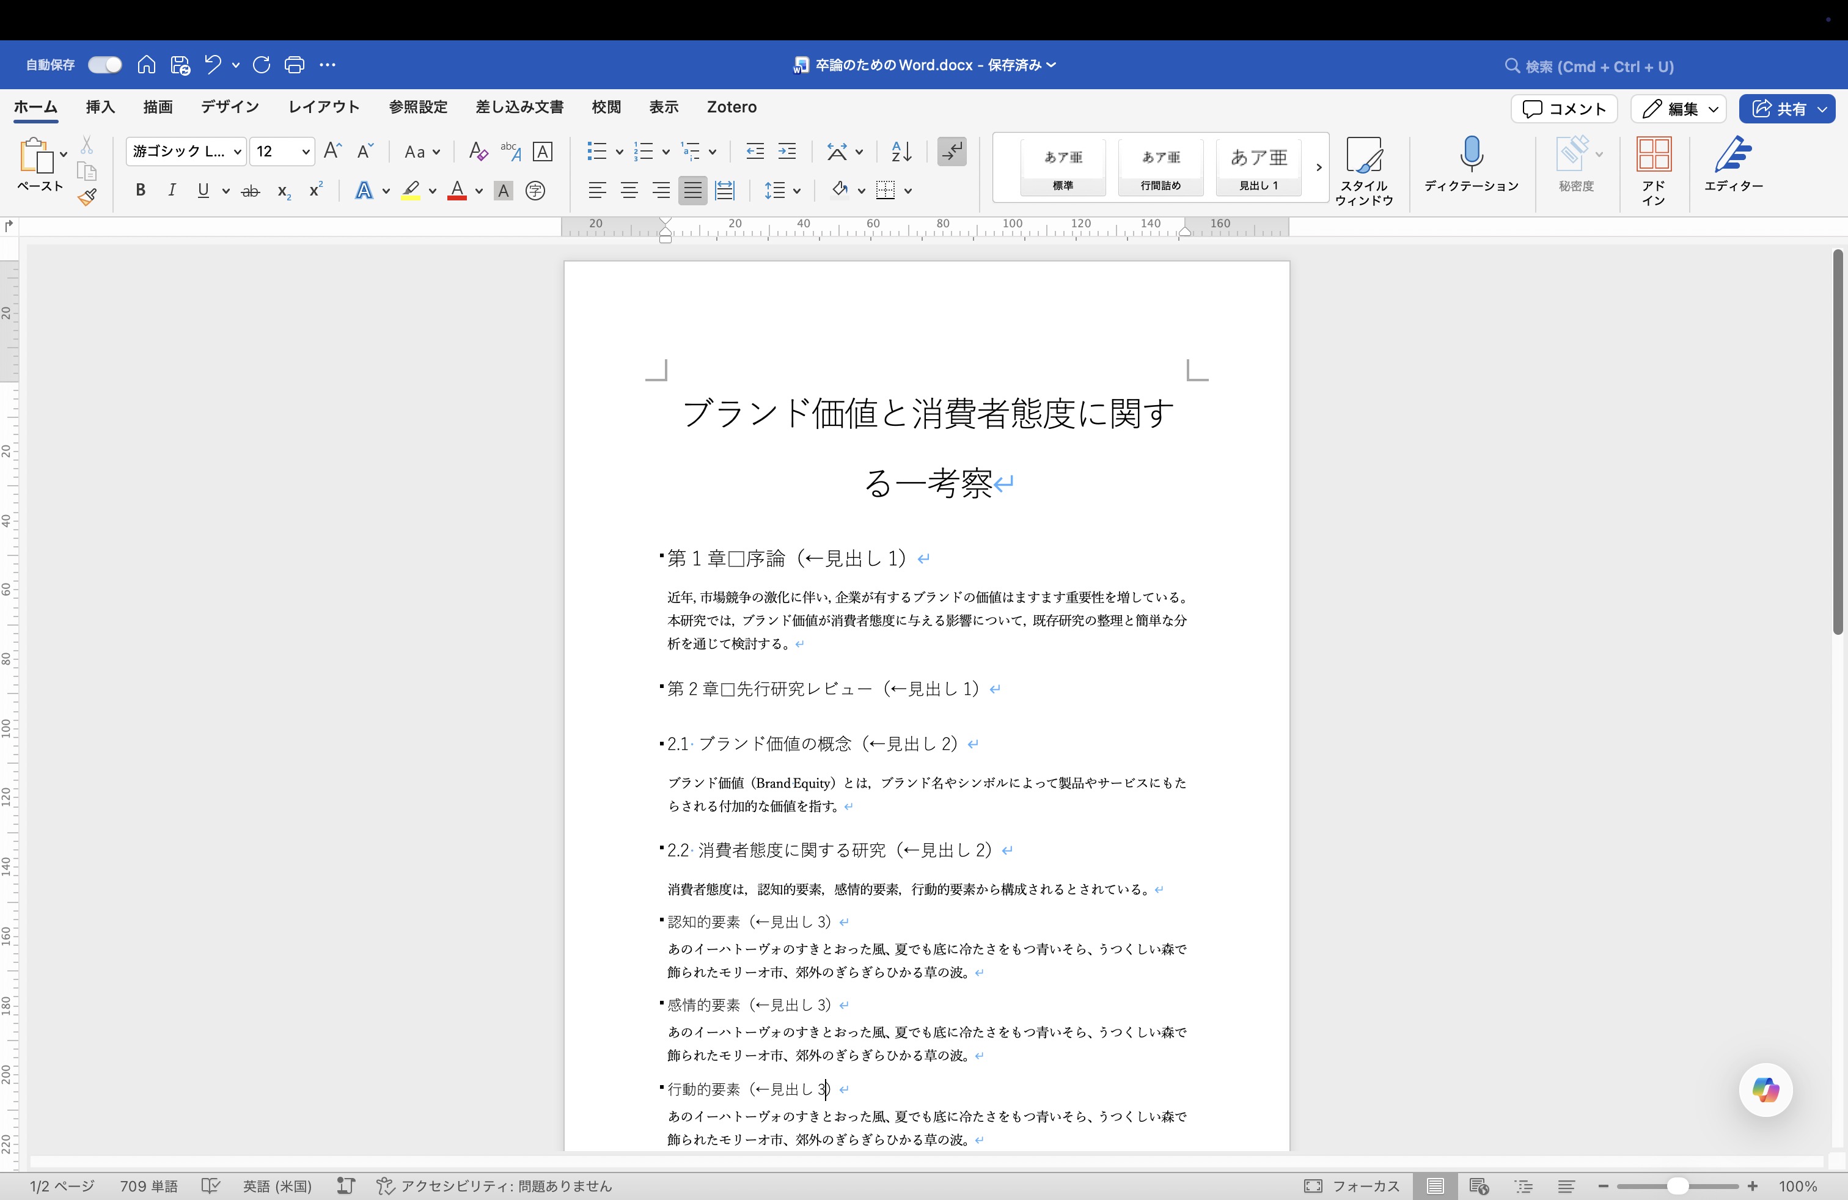Open the comments panel (コメント)

point(1562,109)
